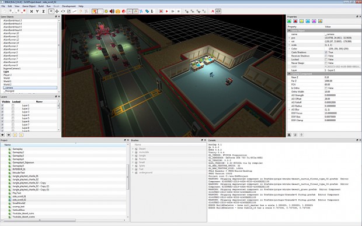Viewport: 362px width, 226px height.
Task: Click the orange icon in Properties toolbar
Action: click(x=320, y=21)
